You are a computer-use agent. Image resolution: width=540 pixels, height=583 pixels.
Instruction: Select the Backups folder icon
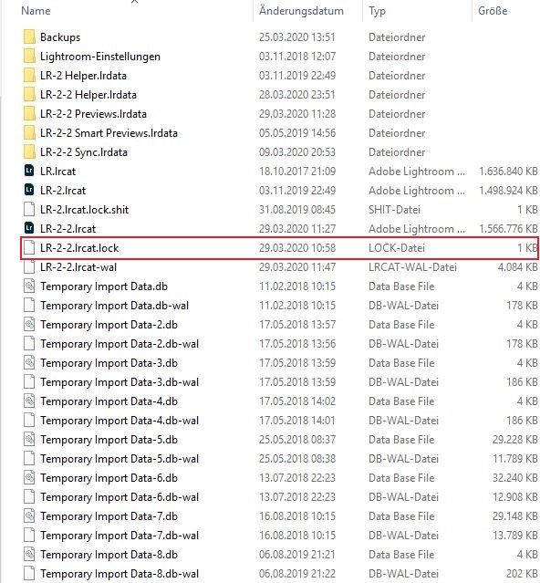tap(29, 37)
